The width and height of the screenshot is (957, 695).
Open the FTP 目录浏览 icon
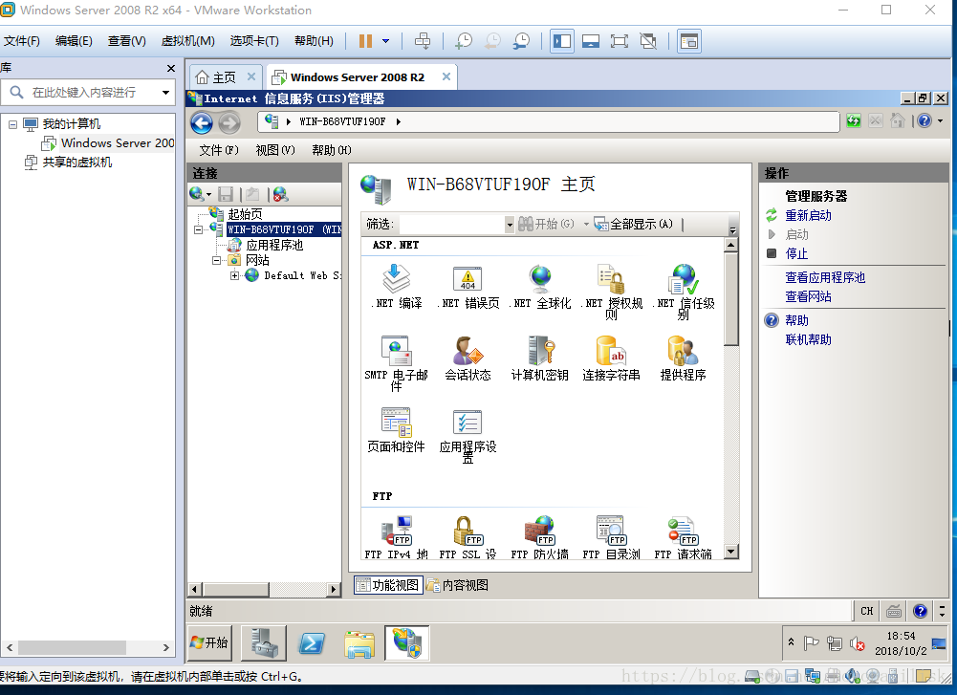[x=612, y=531]
